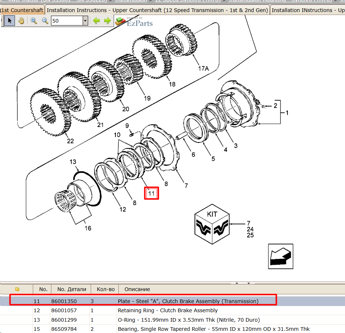Select gear callout 20
Screen dimensions: 345x333
coord(126,109)
